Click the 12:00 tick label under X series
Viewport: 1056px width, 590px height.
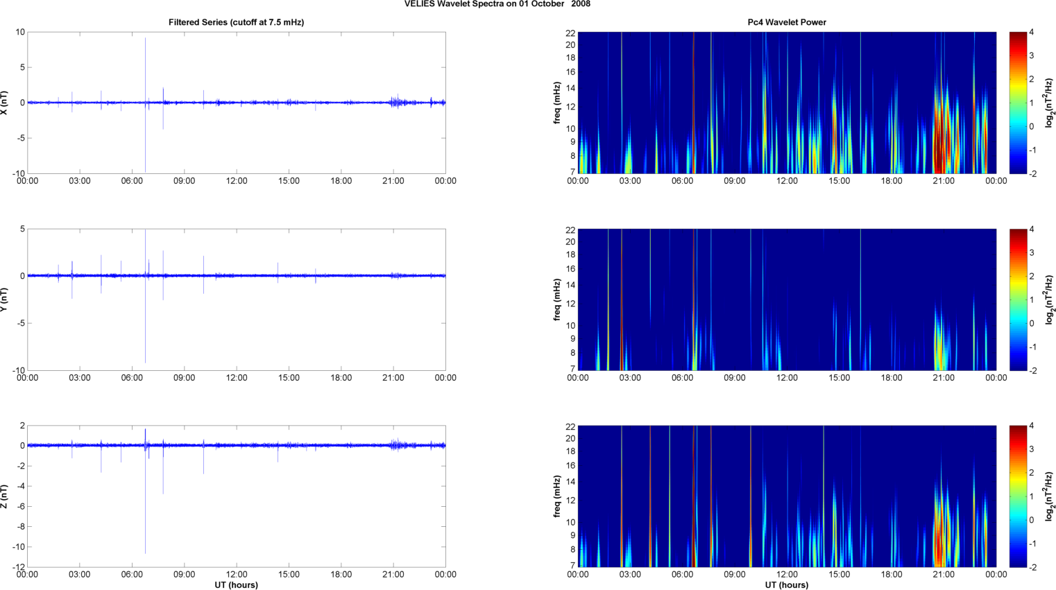[236, 181]
